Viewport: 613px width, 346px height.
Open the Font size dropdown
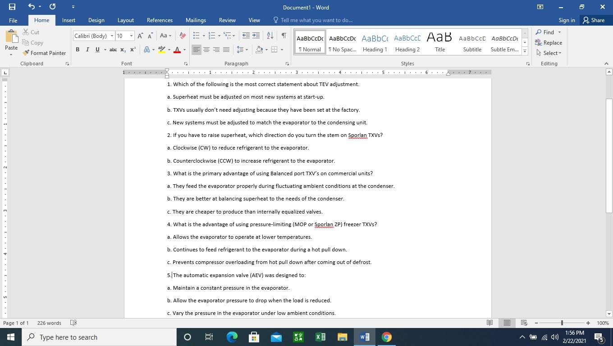tap(131, 36)
